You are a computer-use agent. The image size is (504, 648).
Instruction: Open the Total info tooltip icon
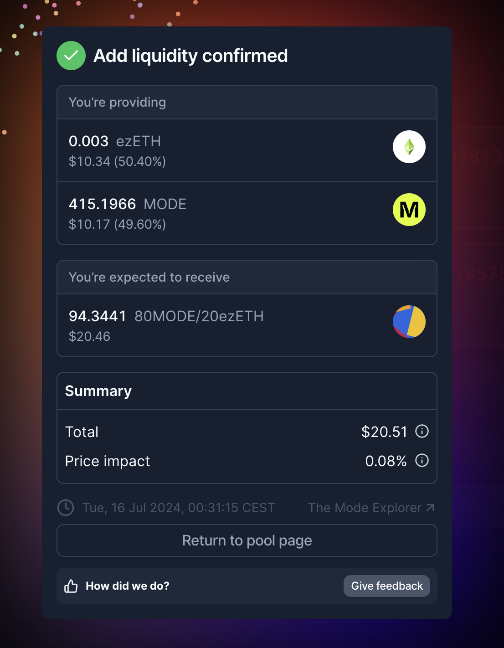[422, 431]
